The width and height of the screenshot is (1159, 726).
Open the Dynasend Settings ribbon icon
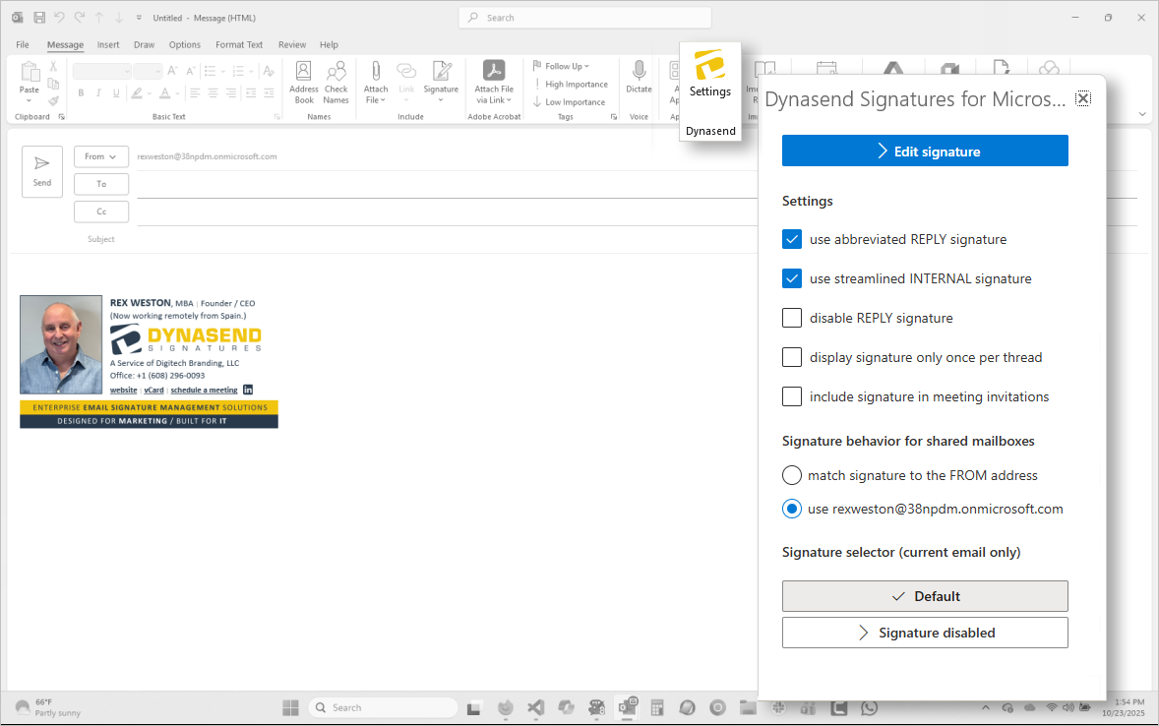pos(709,77)
